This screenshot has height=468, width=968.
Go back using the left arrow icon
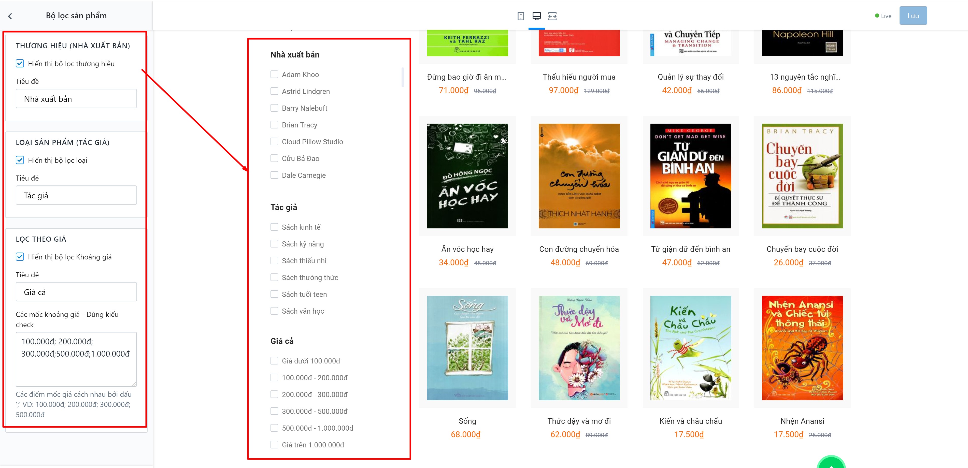[x=10, y=16]
